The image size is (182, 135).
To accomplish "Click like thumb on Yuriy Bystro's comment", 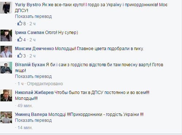I will pos(20,23).
